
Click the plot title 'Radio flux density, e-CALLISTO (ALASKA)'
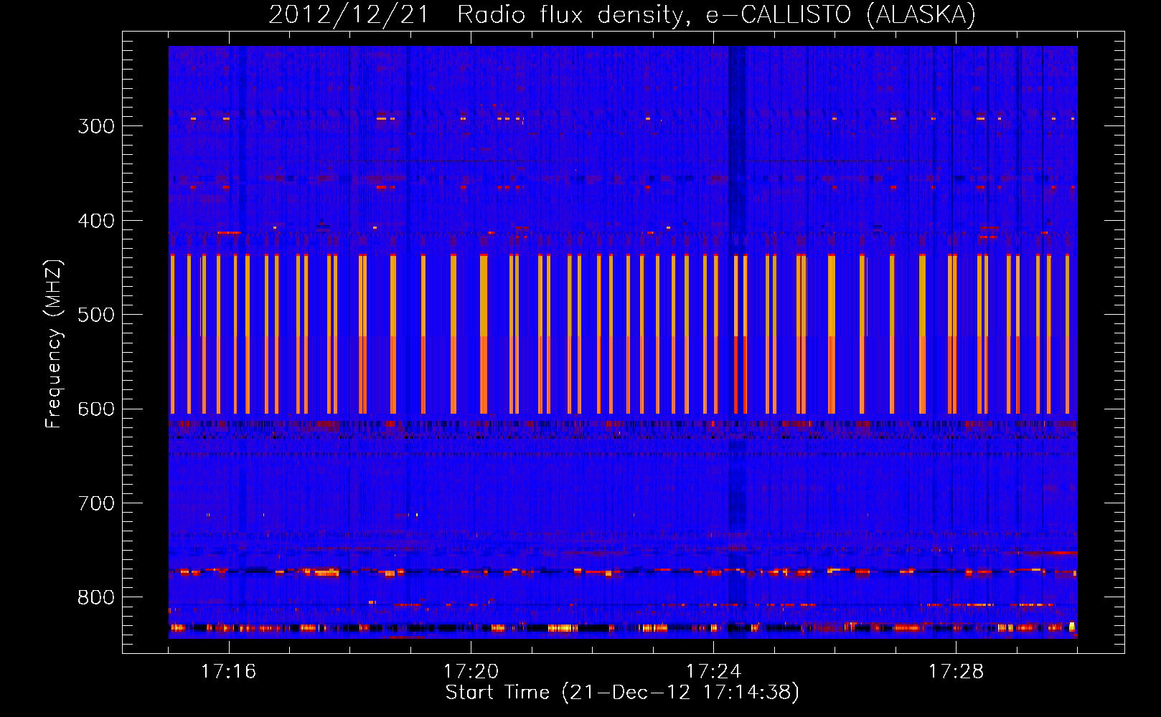tap(716, 15)
